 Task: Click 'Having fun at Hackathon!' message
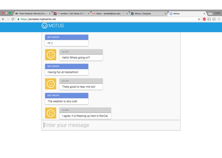click(63, 72)
